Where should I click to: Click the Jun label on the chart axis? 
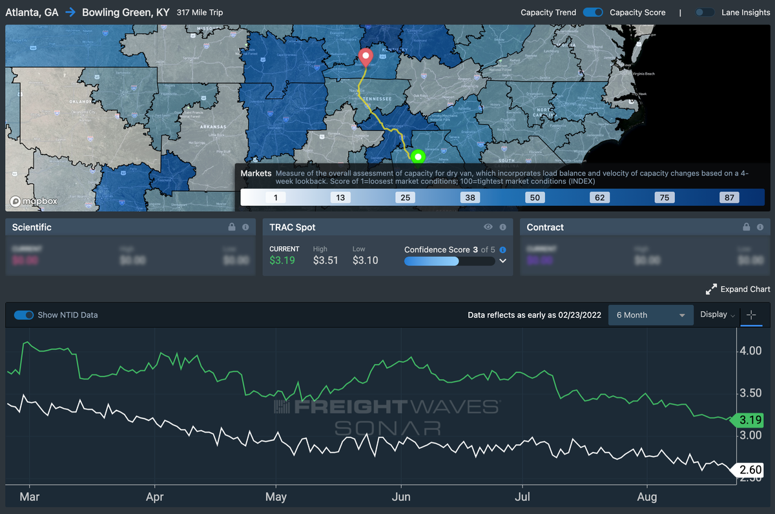tap(401, 497)
